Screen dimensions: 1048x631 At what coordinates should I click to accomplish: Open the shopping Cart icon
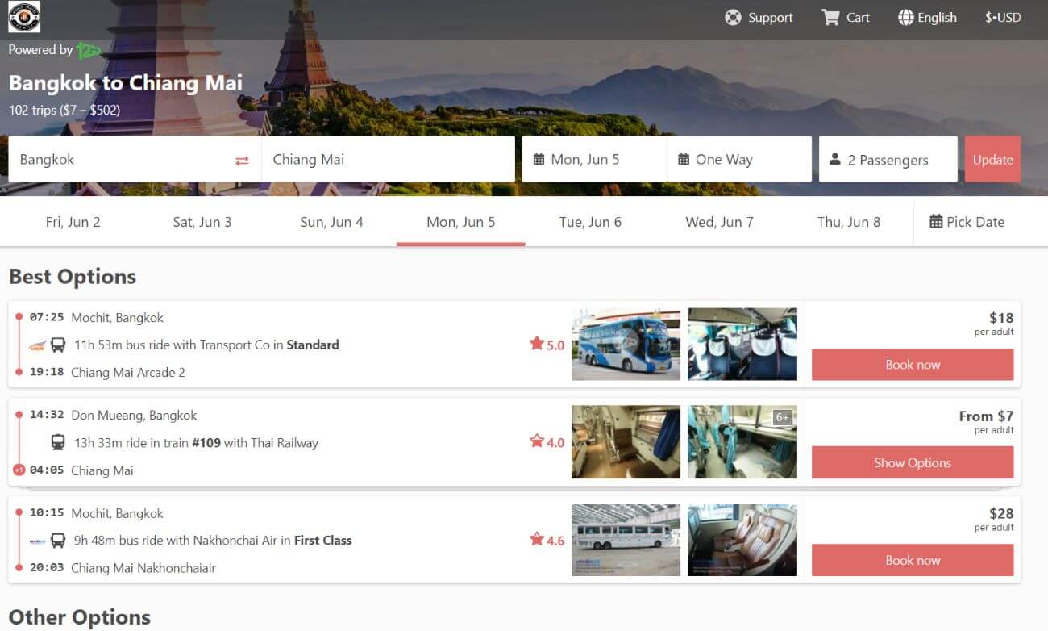830,17
